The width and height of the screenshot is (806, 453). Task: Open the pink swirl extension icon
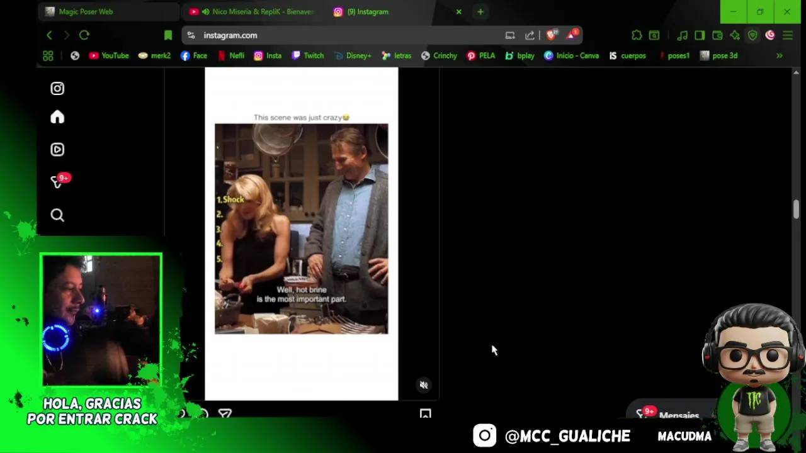(770, 35)
